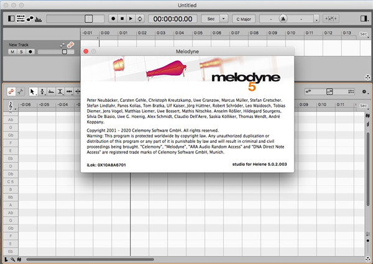Viewport: 373px width, 264px height.
Task: Click note editor vertical scrollbar
Action: click(x=368, y=169)
